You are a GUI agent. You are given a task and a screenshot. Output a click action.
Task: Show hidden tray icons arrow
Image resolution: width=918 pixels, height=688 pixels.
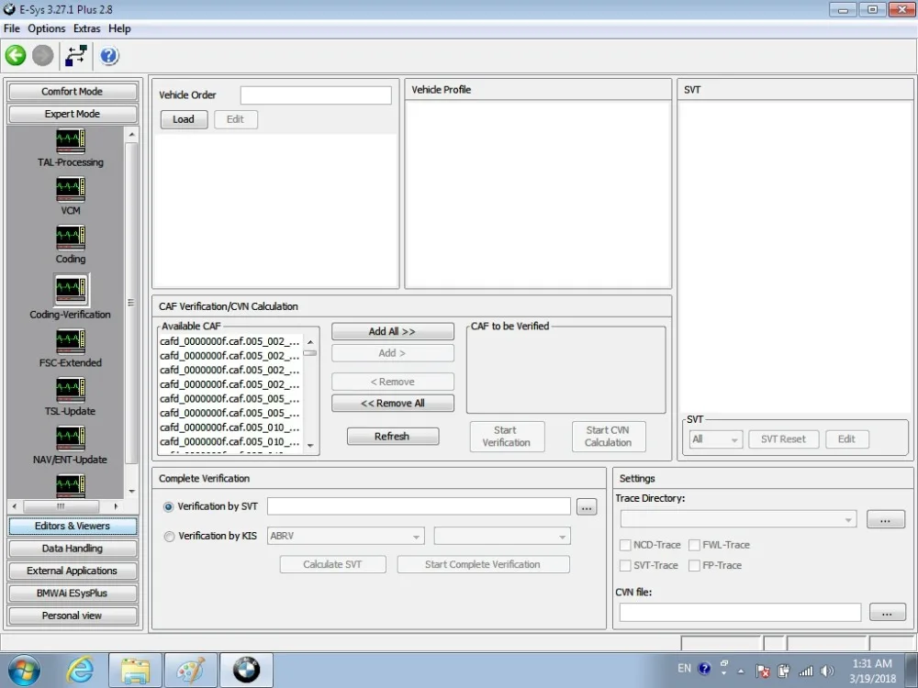pyautogui.click(x=741, y=671)
